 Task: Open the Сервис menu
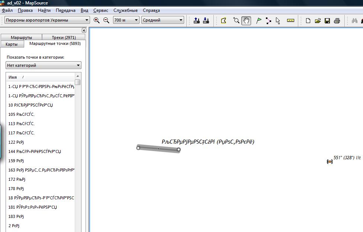coord(100,10)
